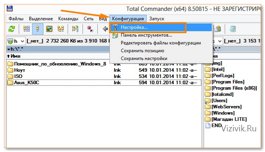The image size is (265, 152).
Task: Select the full details view icon
Action: (38, 29)
